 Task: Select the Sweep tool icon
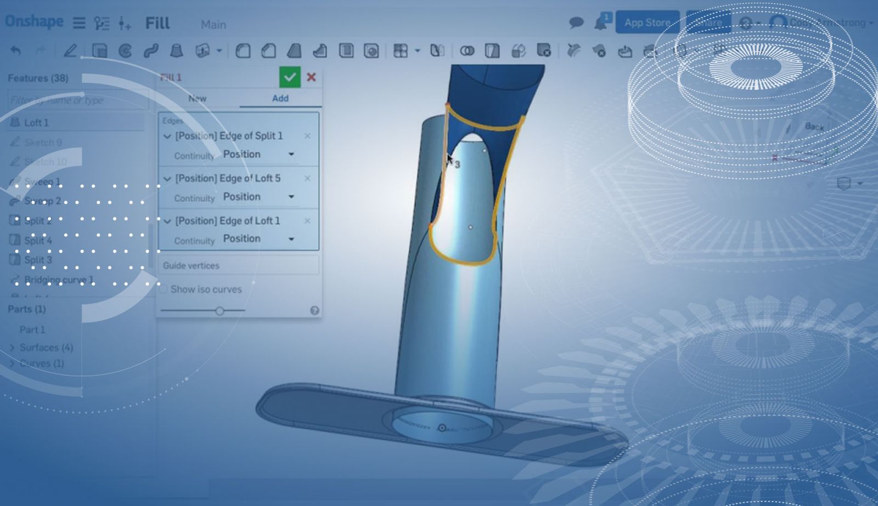pos(150,51)
